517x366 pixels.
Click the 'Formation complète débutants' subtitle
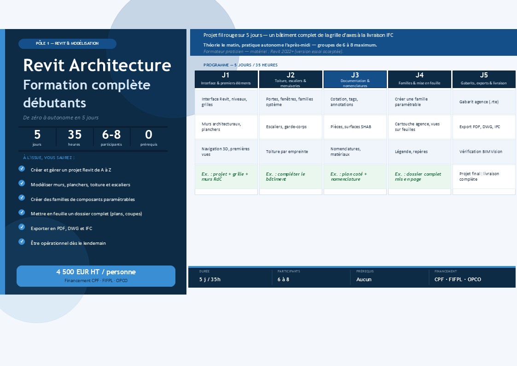pos(87,94)
